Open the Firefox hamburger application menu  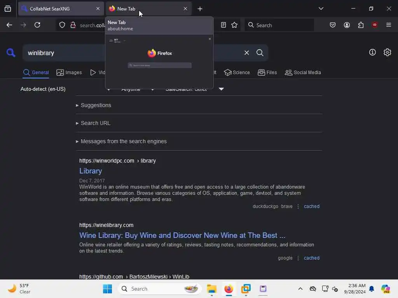pos(388,25)
